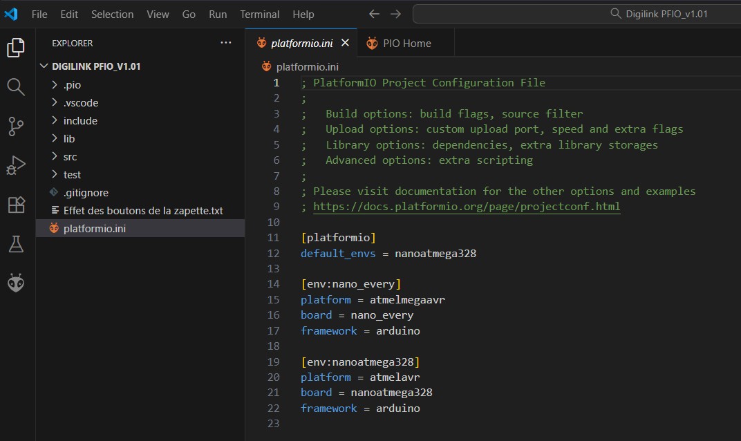Open the Search view icon
The height and width of the screenshot is (441, 741).
coord(16,87)
